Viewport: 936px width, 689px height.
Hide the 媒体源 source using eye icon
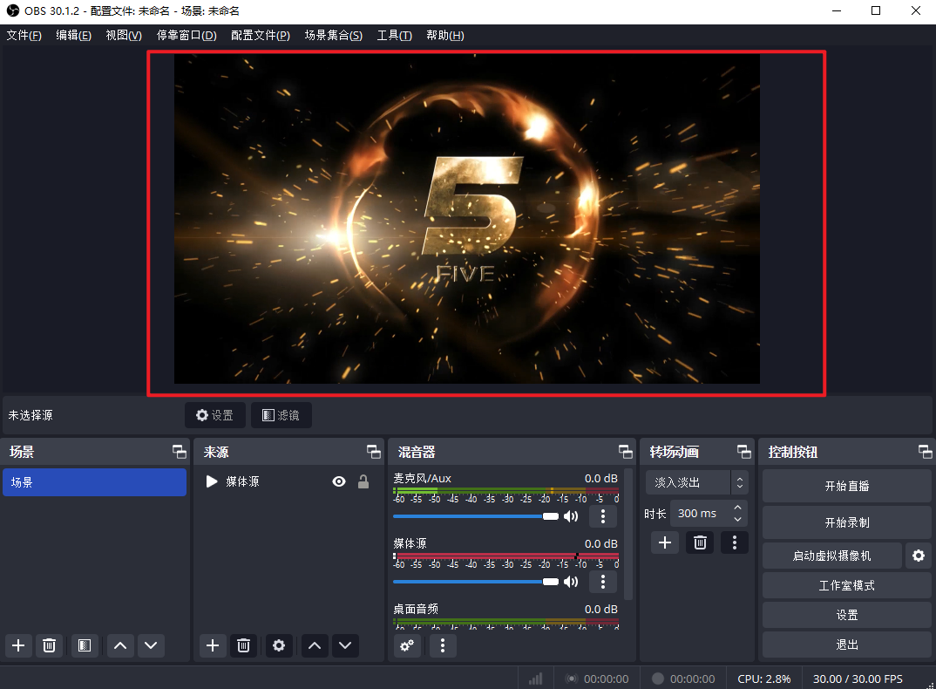point(339,481)
